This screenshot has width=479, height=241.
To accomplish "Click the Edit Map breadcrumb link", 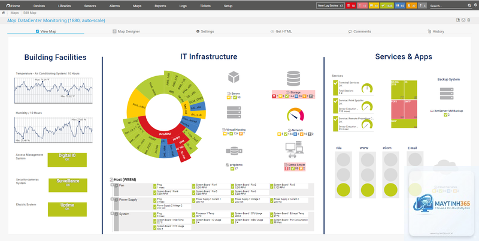I will [x=30, y=13].
